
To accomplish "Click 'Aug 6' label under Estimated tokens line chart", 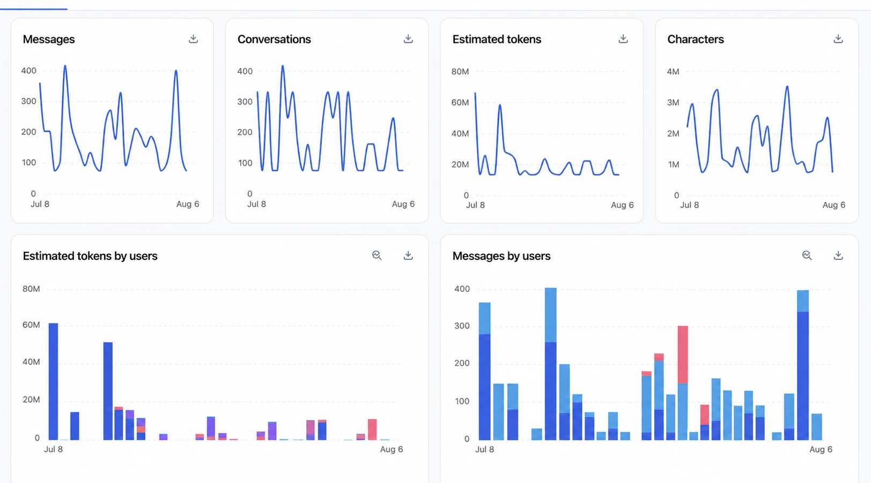I will 622,205.
